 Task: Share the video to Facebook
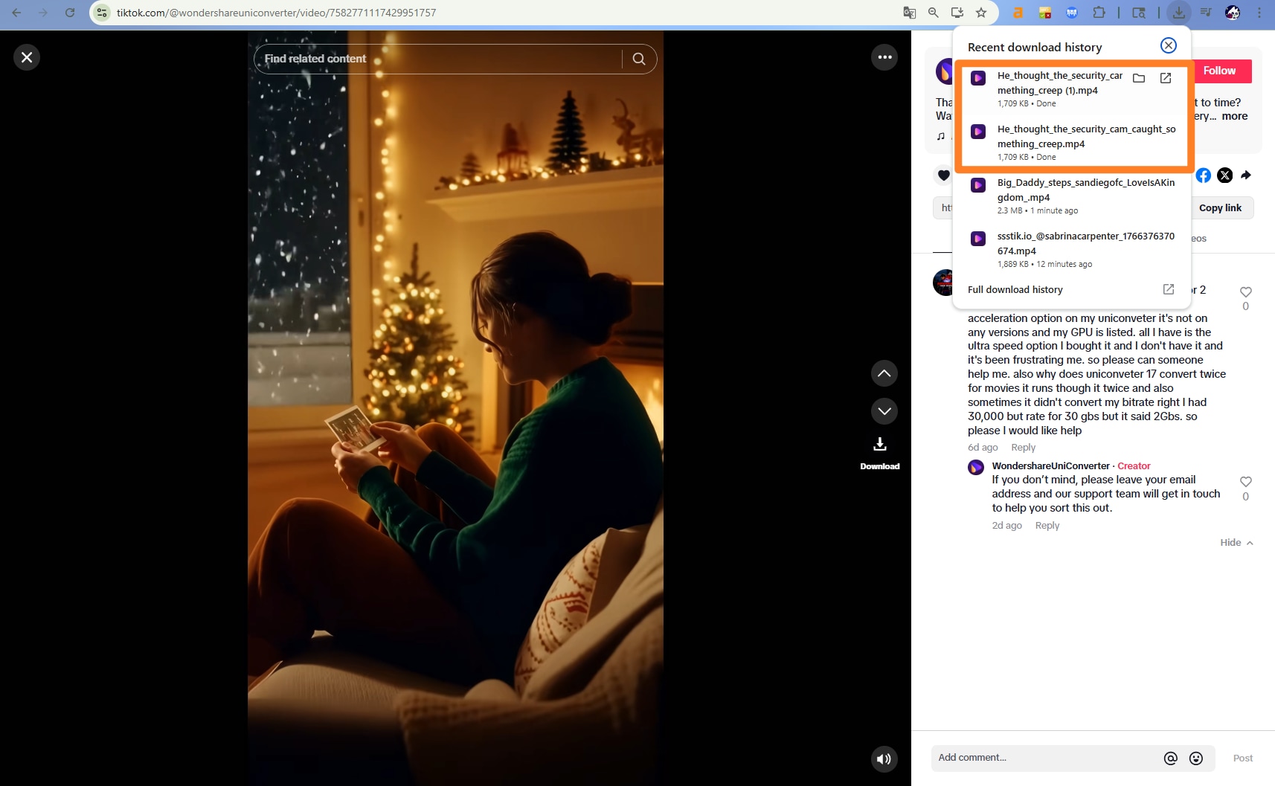[x=1202, y=175]
